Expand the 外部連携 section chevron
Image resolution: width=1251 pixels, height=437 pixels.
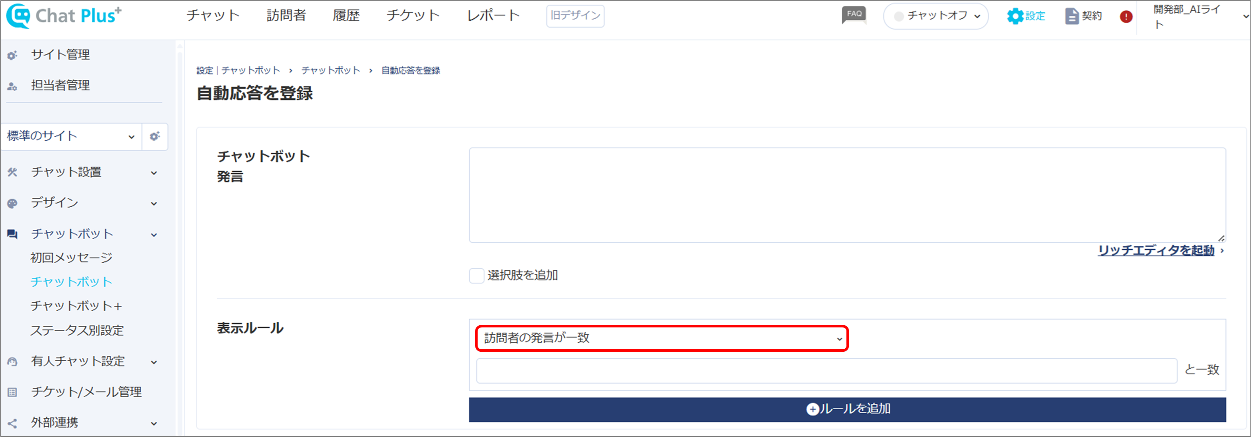(x=154, y=423)
